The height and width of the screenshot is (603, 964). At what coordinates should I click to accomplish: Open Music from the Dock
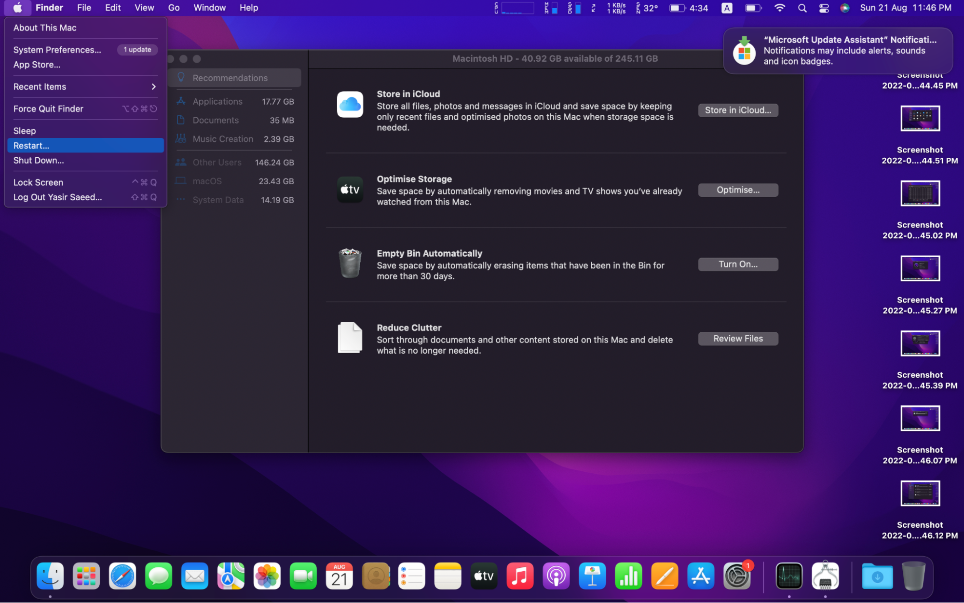tap(520, 576)
